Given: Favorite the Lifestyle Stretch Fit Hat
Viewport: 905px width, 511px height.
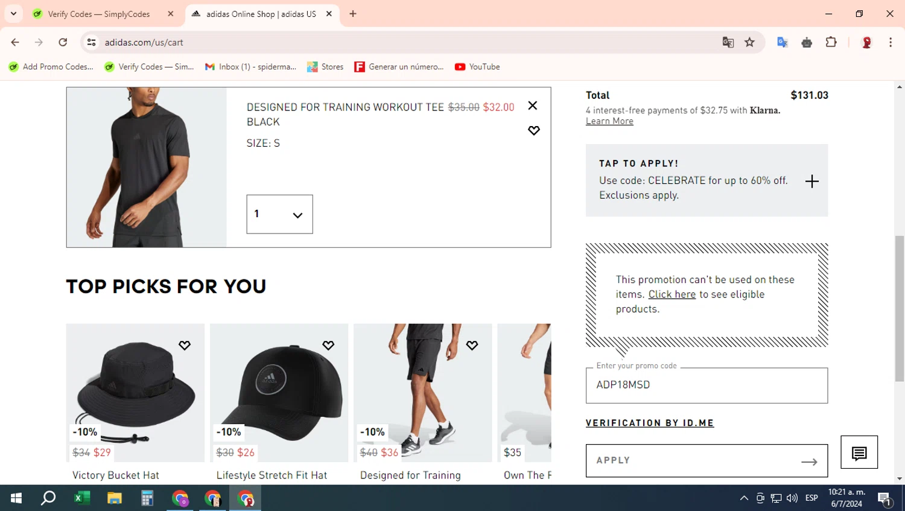Looking at the screenshot, I should point(328,345).
